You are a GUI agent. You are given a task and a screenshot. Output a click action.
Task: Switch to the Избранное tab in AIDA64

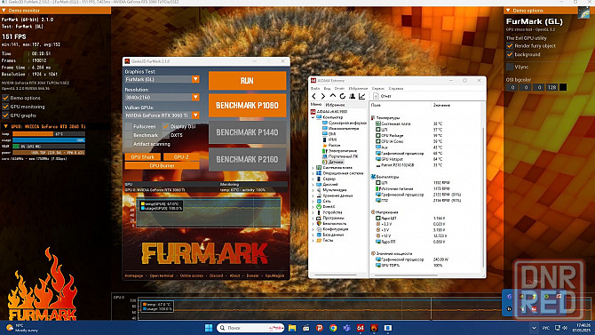(335, 105)
